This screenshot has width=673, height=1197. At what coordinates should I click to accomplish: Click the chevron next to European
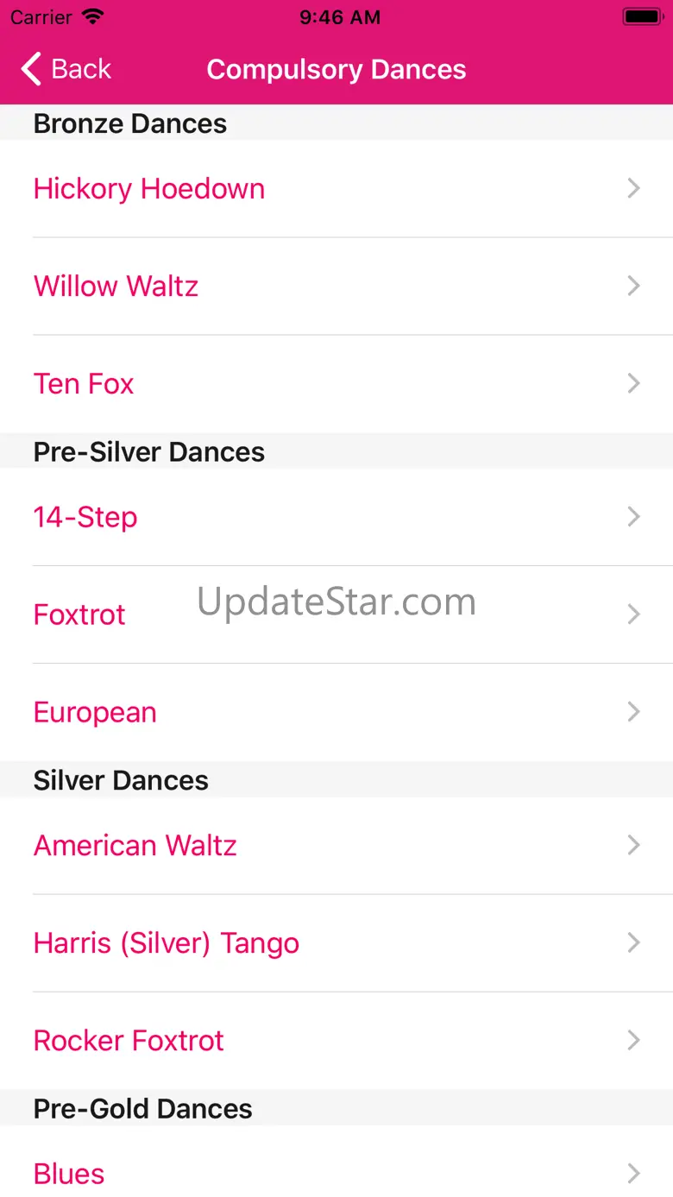tap(634, 712)
